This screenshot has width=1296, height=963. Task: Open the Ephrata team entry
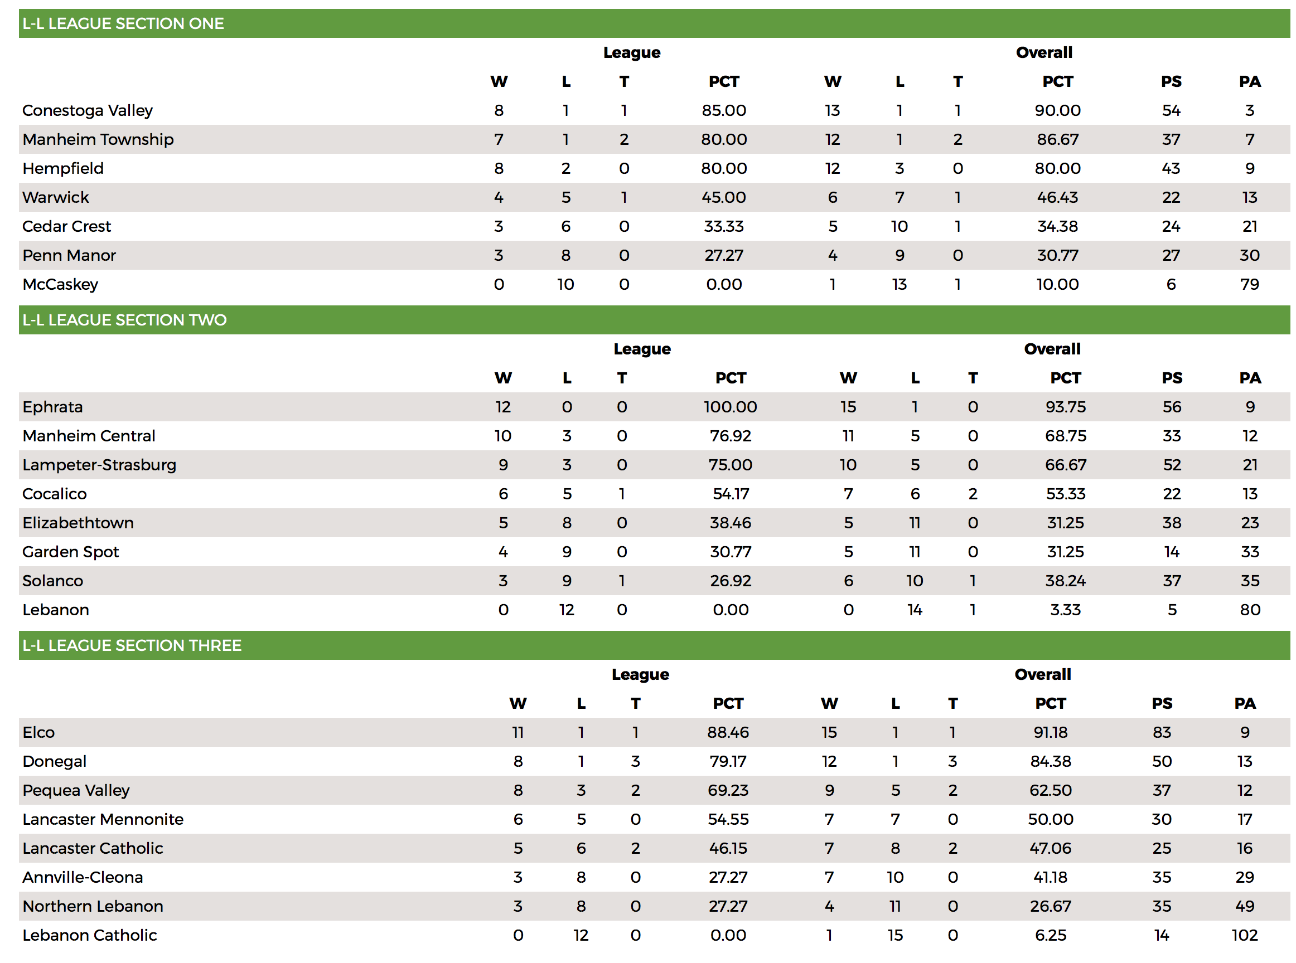click(52, 407)
